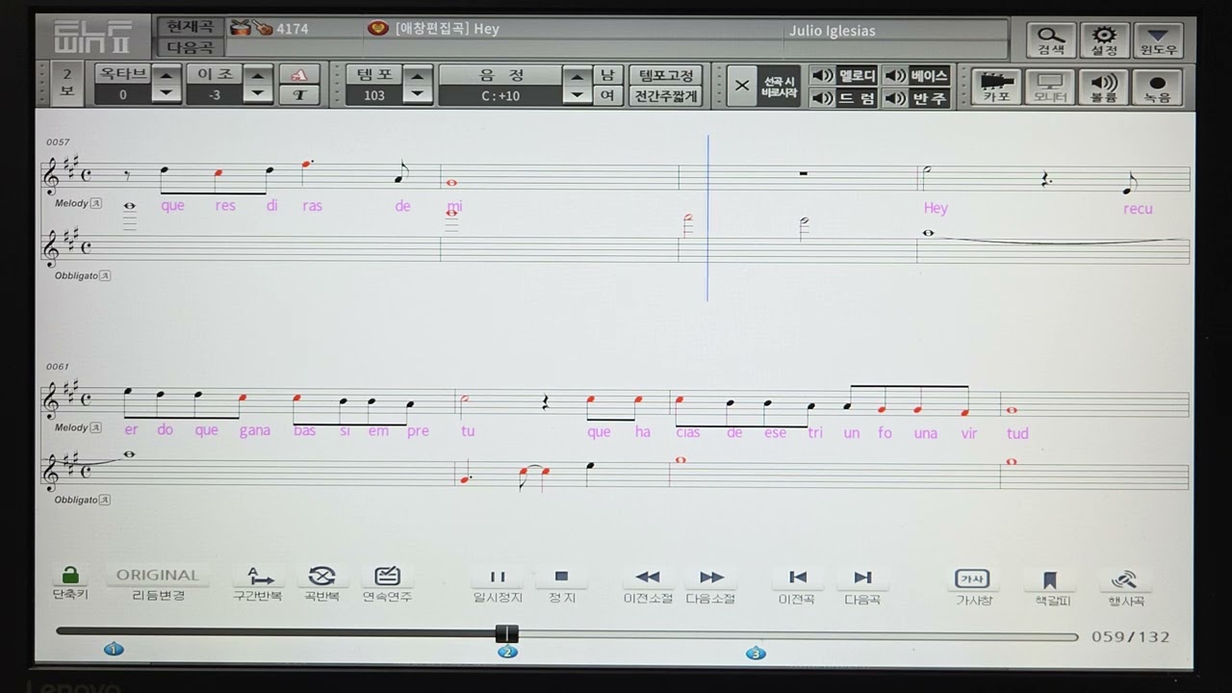
Task: Click the next song (다음곡) label
Action: 190,47
